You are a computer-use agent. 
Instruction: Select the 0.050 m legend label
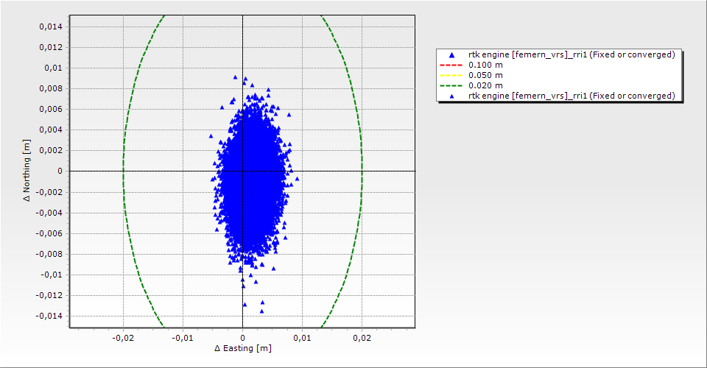pyautogui.click(x=486, y=75)
